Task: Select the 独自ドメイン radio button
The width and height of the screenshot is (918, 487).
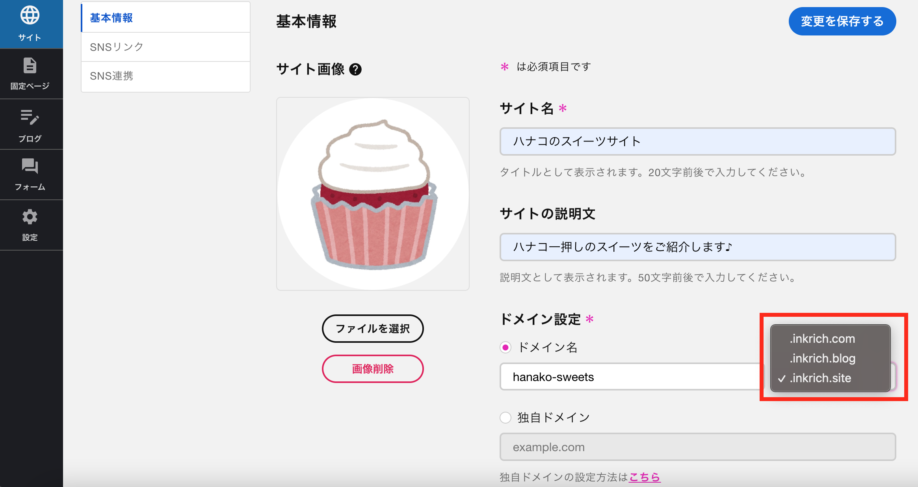Action: (505, 418)
